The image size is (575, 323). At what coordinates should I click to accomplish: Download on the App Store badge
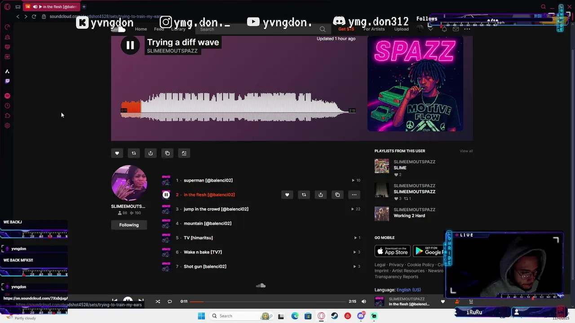[393, 251]
